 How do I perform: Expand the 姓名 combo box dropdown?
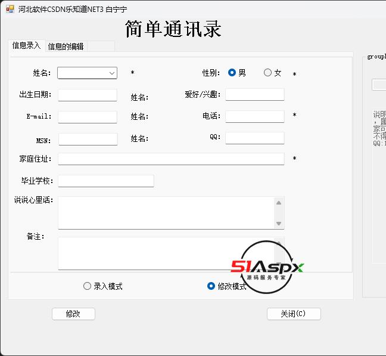click(112, 73)
